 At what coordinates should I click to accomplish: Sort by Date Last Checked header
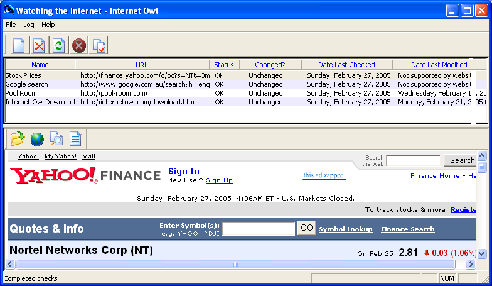pos(346,65)
